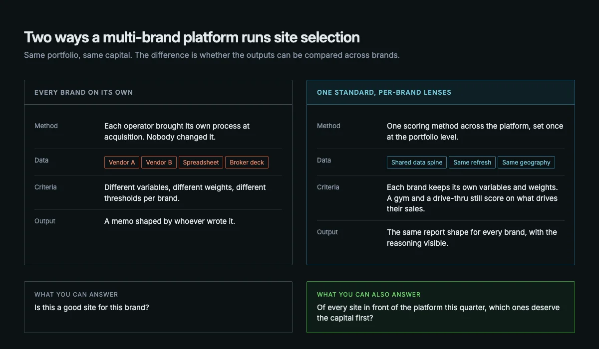The width and height of the screenshot is (599, 349).
Task: Click 'Different variables, different weights' text
Action: point(185,193)
